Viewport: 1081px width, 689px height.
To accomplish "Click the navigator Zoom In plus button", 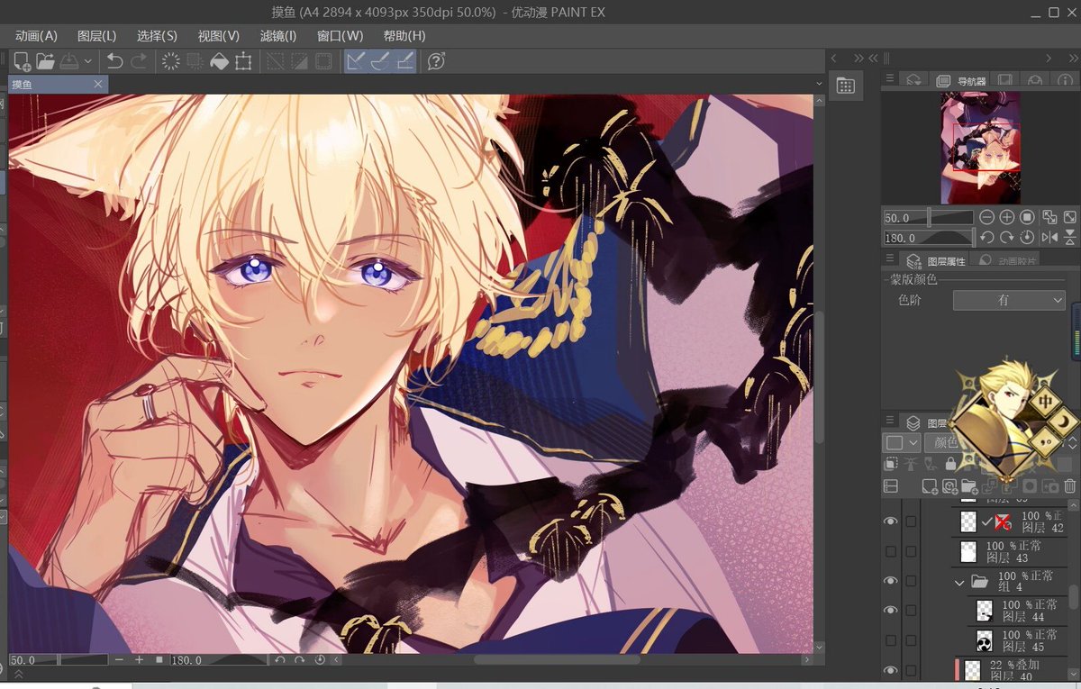I will pyautogui.click(x=1007, y=217).
